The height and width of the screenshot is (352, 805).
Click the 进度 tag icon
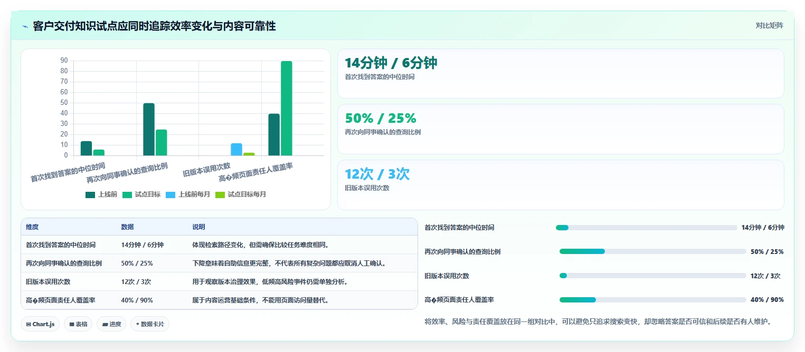tap(105, 325)
